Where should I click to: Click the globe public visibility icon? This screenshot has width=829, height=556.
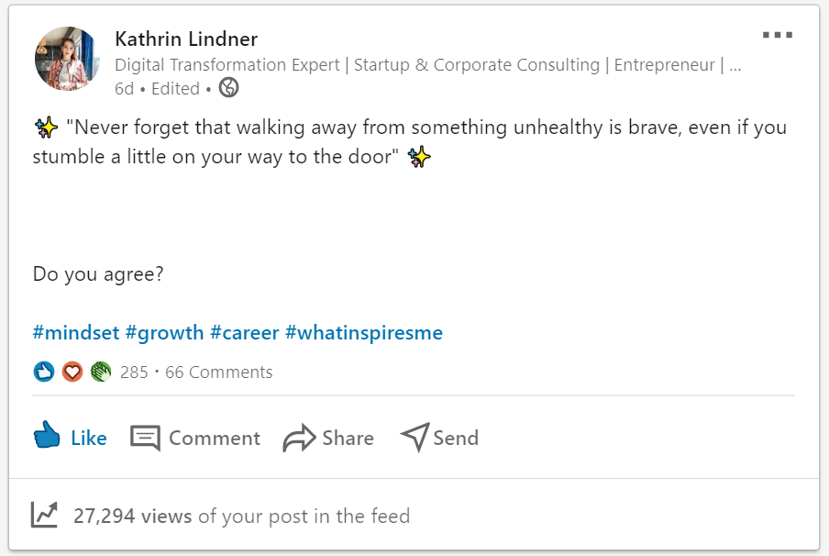coord(227,88)
